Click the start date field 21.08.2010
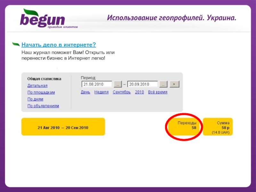The width and height of the screenshot is (256, 192). [x=97, y=84]
